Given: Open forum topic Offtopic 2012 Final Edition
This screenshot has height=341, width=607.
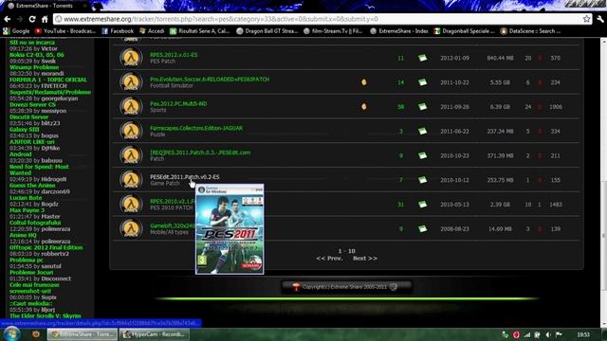Looking at the screenshot, I should [46, 247].
